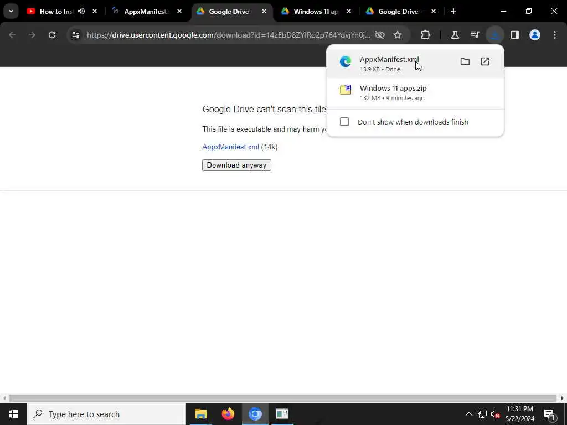Click the Edge file icon beside AppxManifest.xml
The image size is (567, 425).
346,61
